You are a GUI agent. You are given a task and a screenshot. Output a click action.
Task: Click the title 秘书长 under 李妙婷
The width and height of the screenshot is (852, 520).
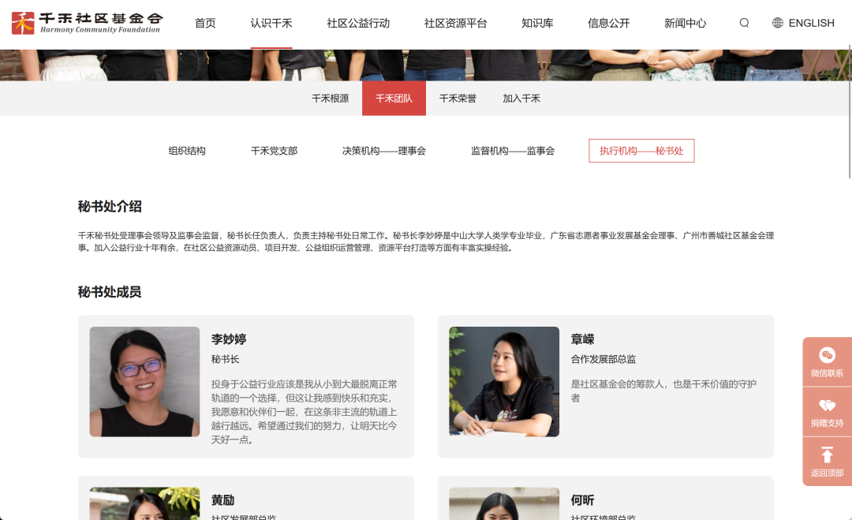click(x=225, y=359)
